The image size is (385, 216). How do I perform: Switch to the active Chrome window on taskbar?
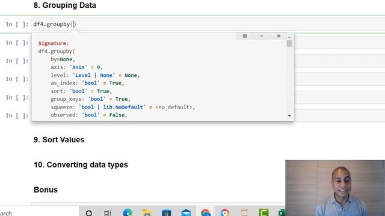coord(206,212)
